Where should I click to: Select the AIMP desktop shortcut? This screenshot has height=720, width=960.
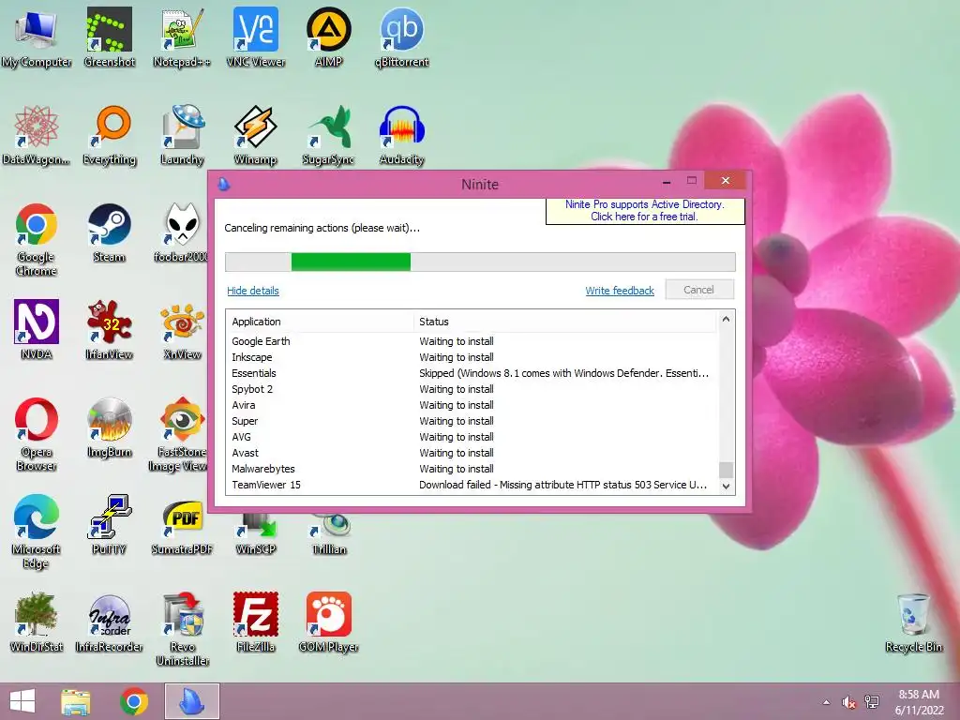[x=329, y=37]
